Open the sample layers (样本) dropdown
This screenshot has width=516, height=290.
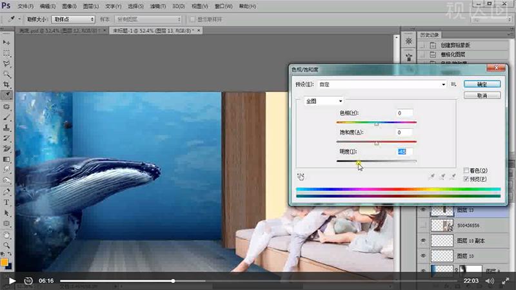(148, 19)
